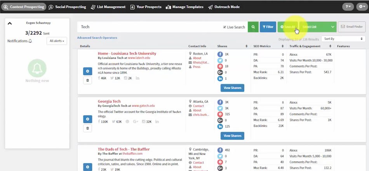The image size is (369, 171).
Task: Visit thebaffler.com link
Action: (132, 154)
